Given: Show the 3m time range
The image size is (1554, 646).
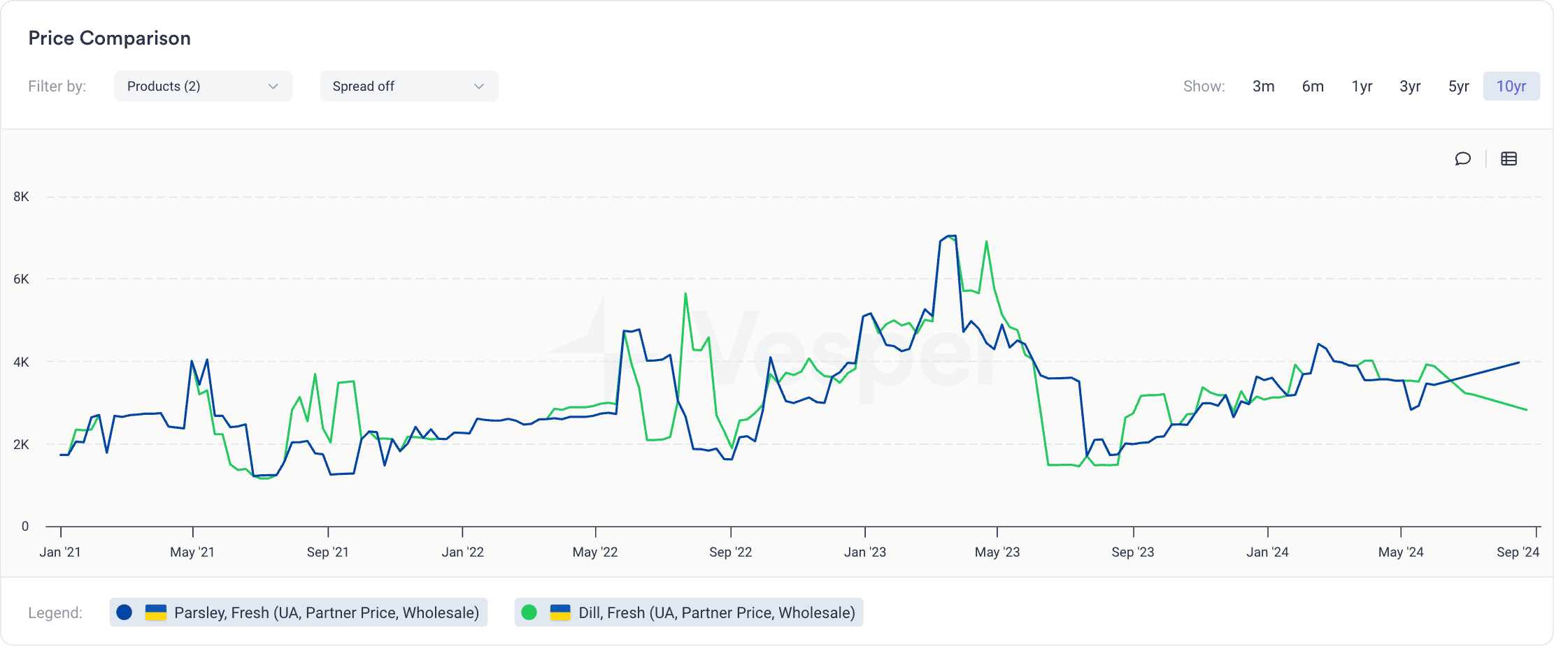Looking at the screenshot, I should coord(1263,86).
